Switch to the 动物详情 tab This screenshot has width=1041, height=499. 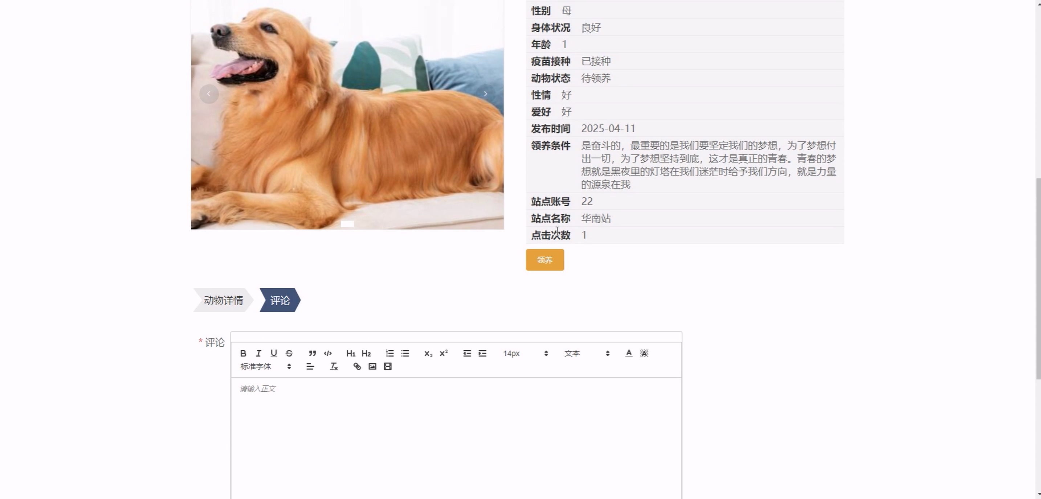(223, 300)
